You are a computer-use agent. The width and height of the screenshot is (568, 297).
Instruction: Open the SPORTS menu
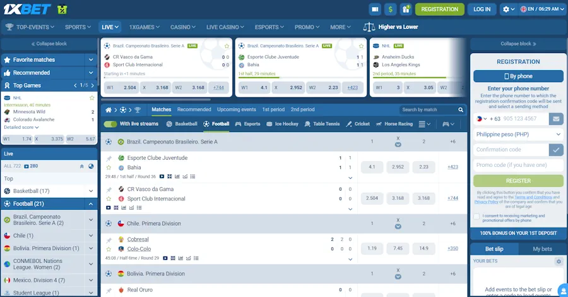point(78,27)
